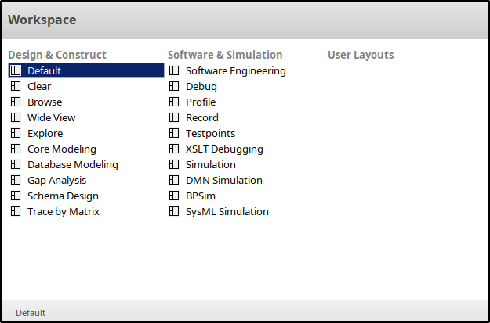Click the layout icon next to BPSim
490x323 pixels.
tap(174, 196)
